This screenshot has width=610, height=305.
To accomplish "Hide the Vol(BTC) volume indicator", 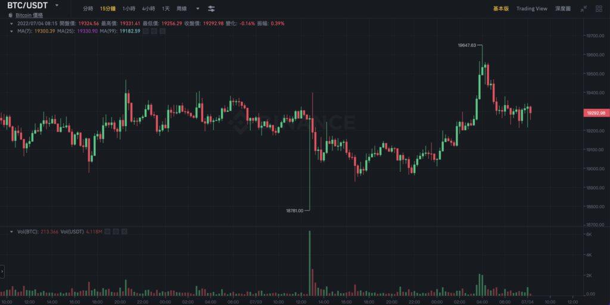I will click(107, 231).
